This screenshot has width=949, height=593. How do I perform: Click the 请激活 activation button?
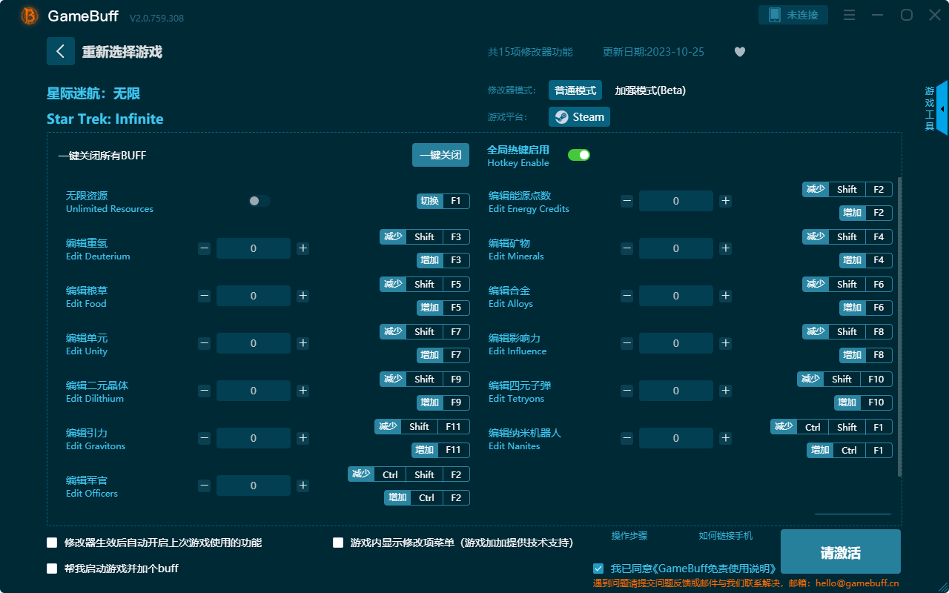click(841, 553)
